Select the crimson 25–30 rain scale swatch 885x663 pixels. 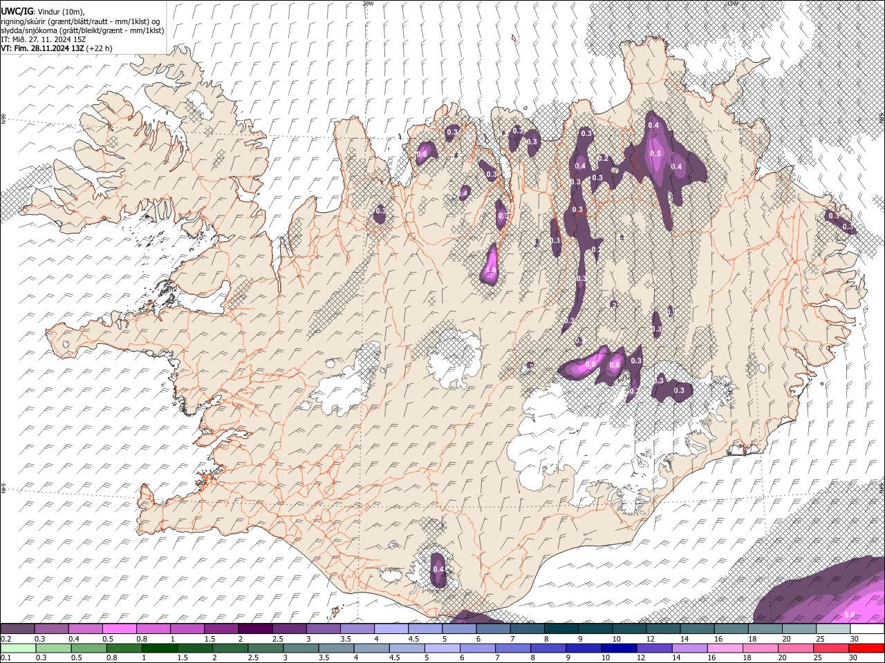[832, 648]
